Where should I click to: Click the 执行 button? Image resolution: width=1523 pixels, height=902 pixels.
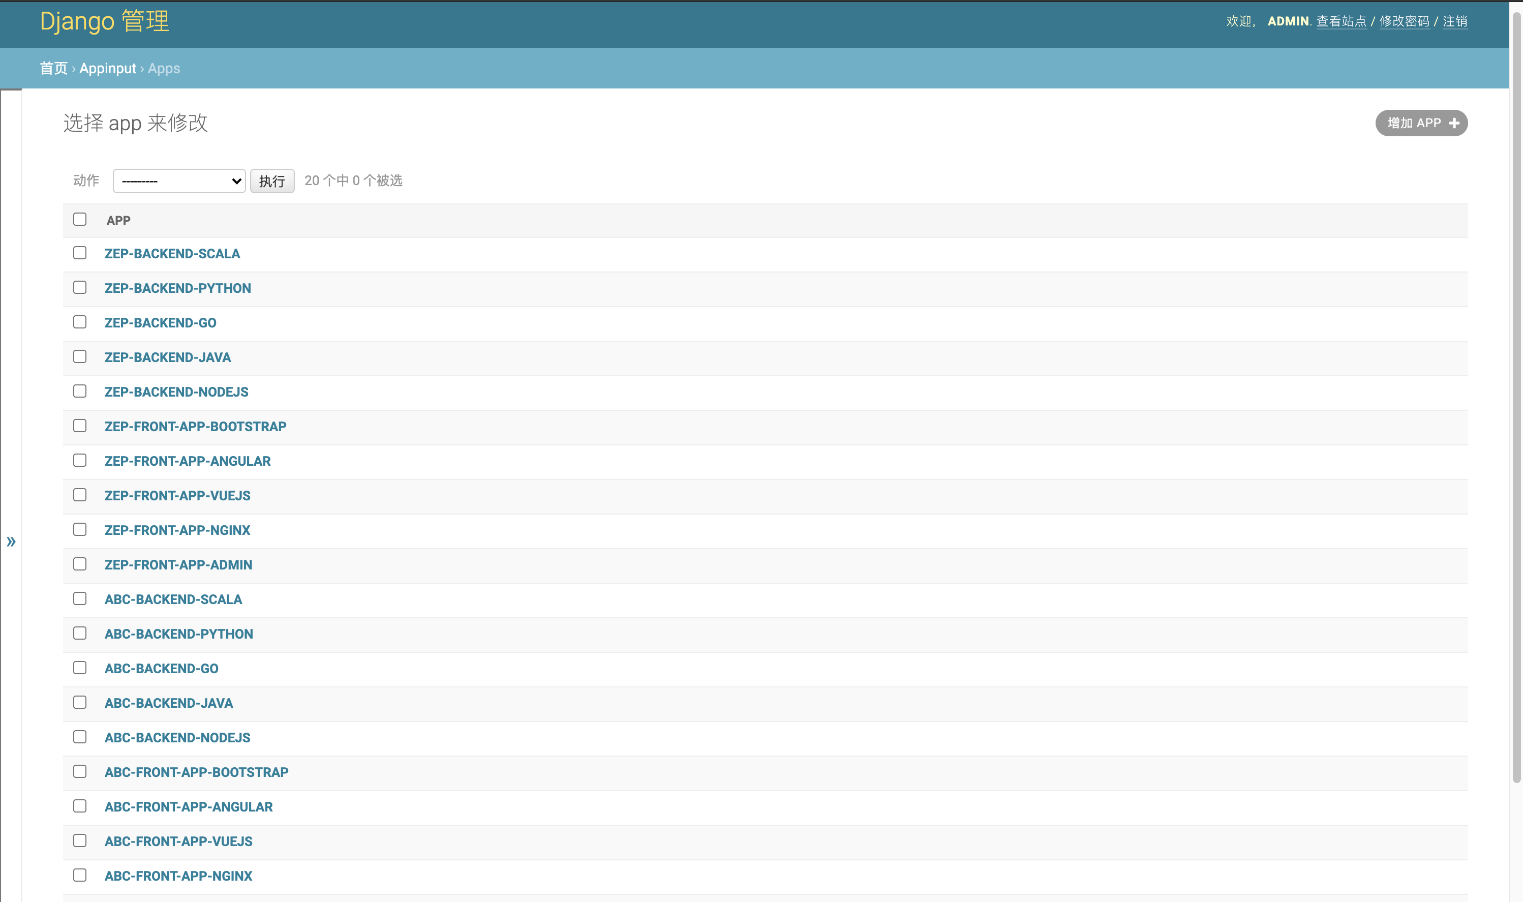272,181
